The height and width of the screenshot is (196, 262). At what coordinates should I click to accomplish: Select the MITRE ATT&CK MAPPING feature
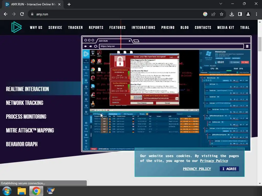(30, 130)
